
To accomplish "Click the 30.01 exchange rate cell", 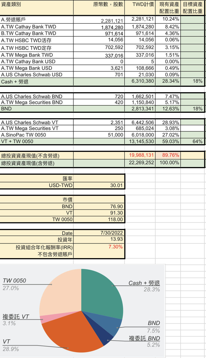I will tap(99, 186).
